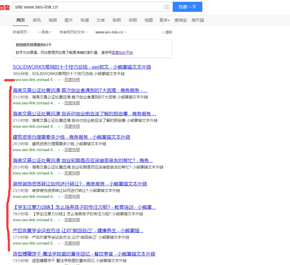Click the 搜淘宝 link
The width and height of the screenshot is (290, 265).
tap(180, 20)
